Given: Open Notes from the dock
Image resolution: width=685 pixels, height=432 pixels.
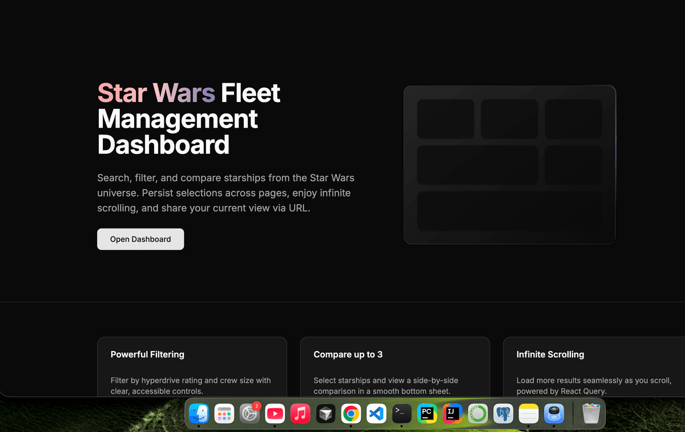Looking at the screenshot, I should tap(529, 413).
